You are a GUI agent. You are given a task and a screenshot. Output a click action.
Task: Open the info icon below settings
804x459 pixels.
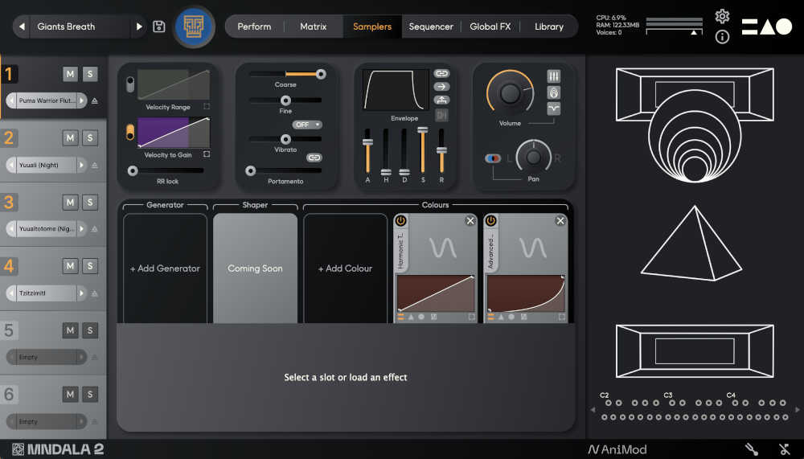pos(722,37)
